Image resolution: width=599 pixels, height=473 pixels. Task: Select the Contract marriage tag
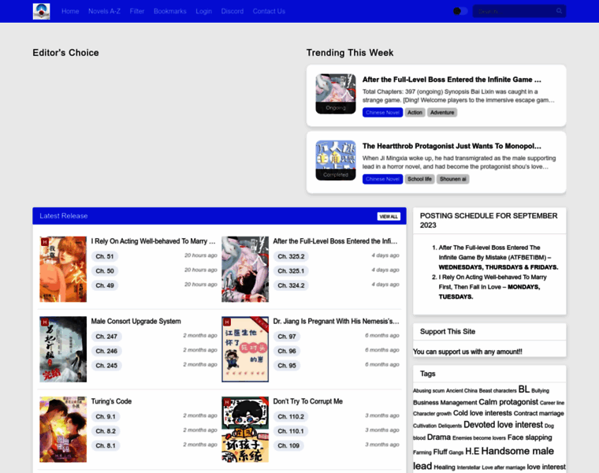coord(538,413)
